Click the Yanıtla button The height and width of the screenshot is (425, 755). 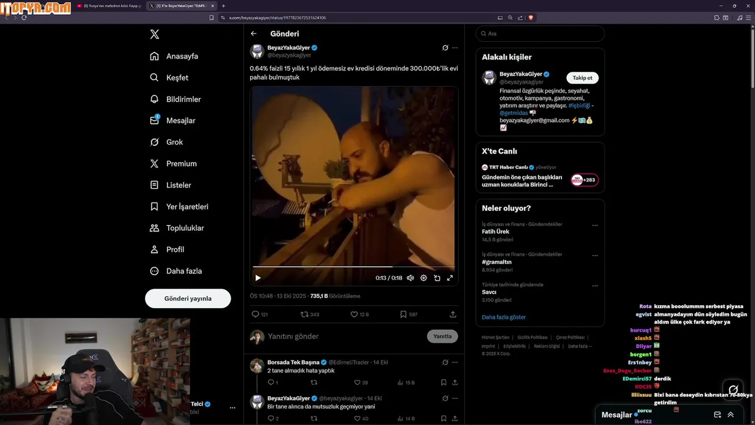(442, 336)
